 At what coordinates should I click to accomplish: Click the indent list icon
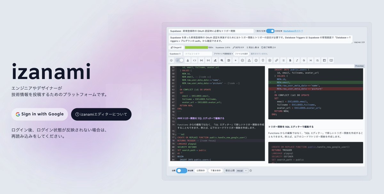coord(317,60)
